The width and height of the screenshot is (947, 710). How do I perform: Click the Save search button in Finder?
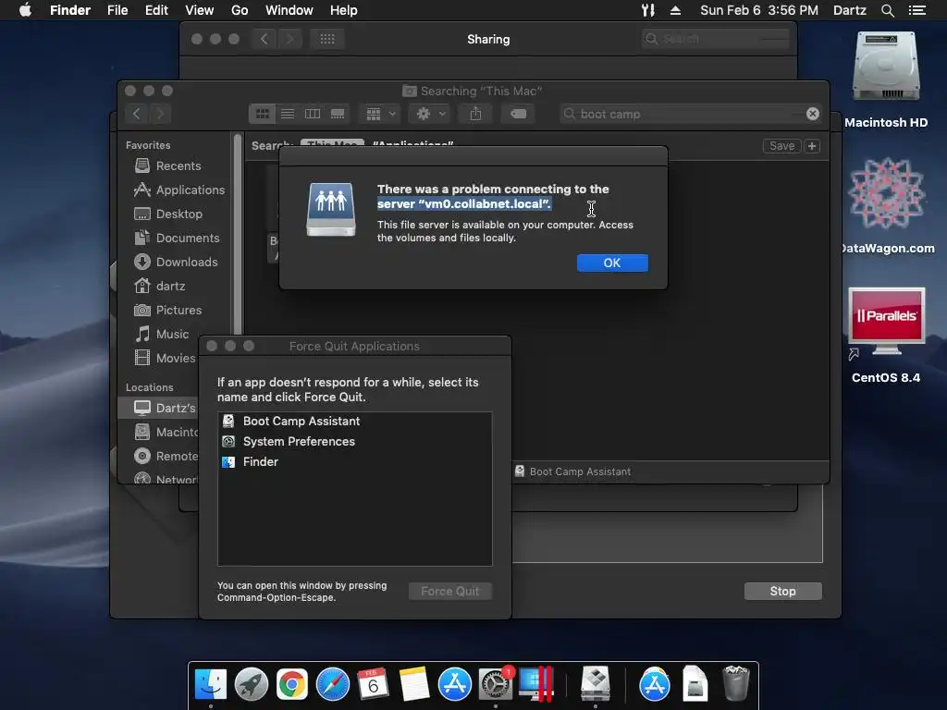click(781, 146)
